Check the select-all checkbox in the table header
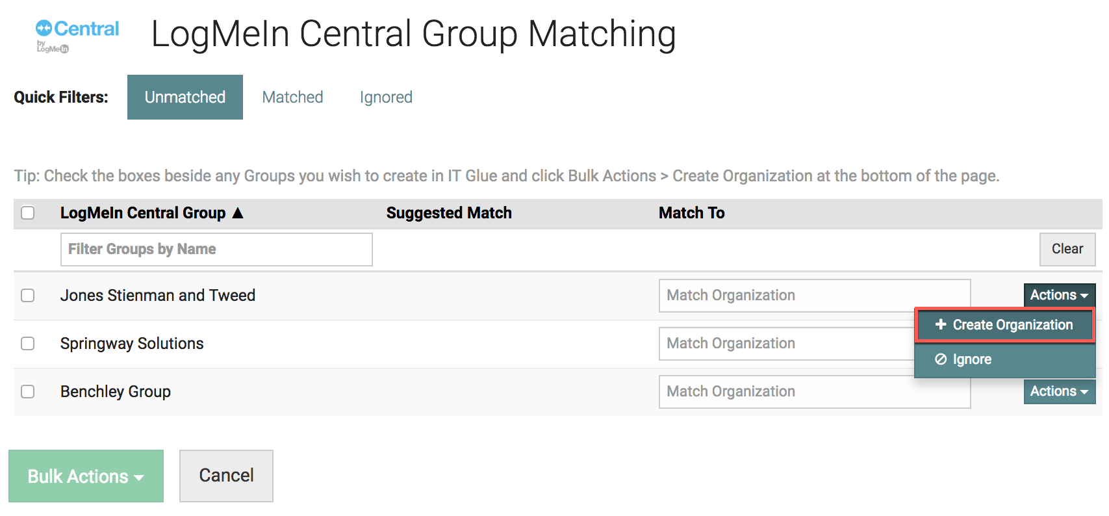 (x=27, y=213)
